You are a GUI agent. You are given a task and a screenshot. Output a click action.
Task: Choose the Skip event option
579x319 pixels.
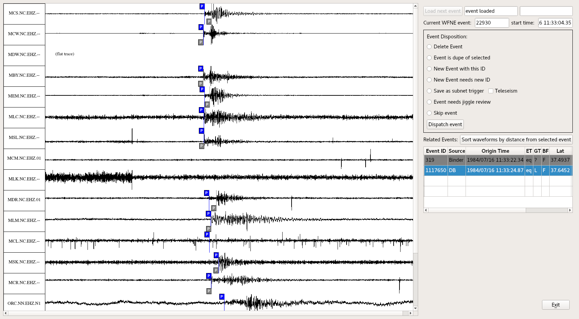pos(429,113)
